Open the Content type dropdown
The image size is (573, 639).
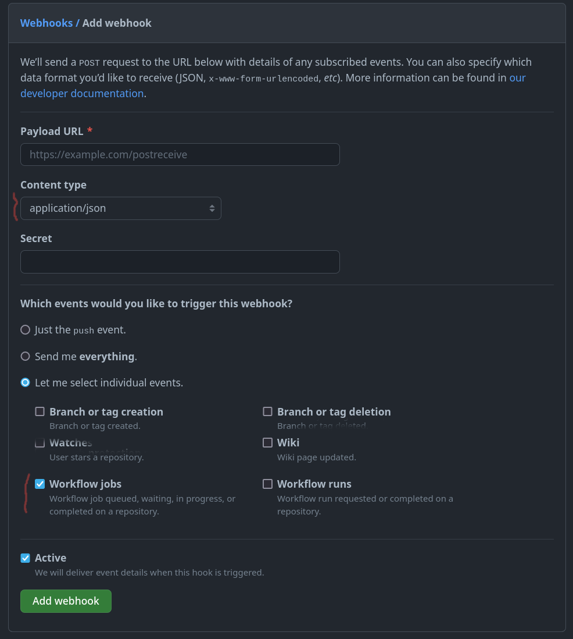tap(120, 208)
